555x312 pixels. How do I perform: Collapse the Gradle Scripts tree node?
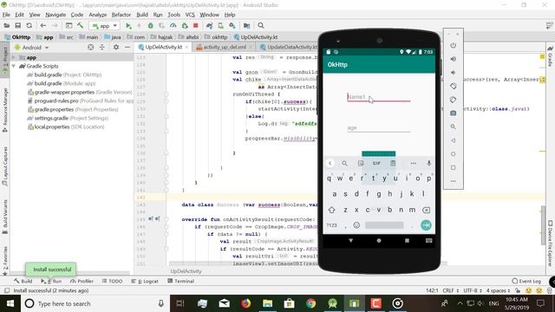tap(14, 66)
